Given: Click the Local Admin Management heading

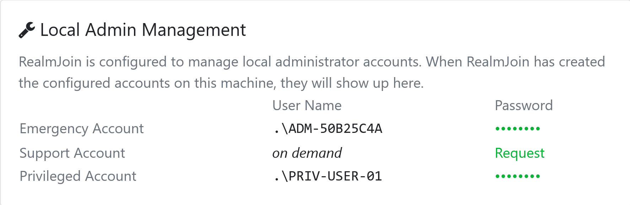Looking at the screenshot, I should tap(143, 30).
